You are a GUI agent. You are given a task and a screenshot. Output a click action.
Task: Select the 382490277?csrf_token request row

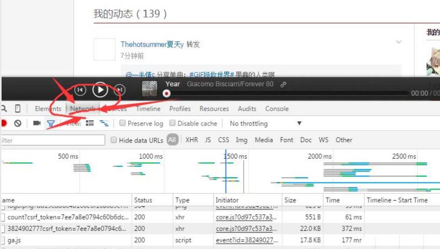coord(220,228)
